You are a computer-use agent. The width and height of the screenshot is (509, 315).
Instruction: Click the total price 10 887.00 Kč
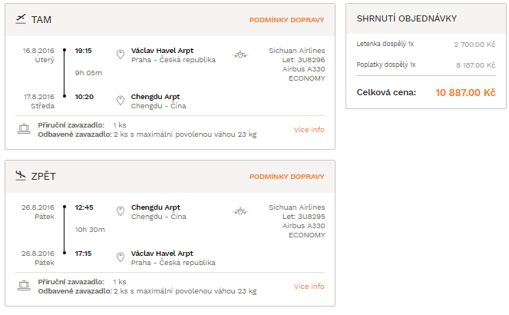tap(465, 92)
